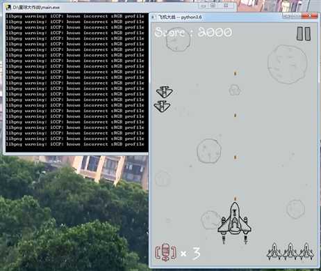Image resolution: width=321 pixels, height=271 pixels.
Task: Click the first libpng warning line in console
Action: (x=75, y=16)
